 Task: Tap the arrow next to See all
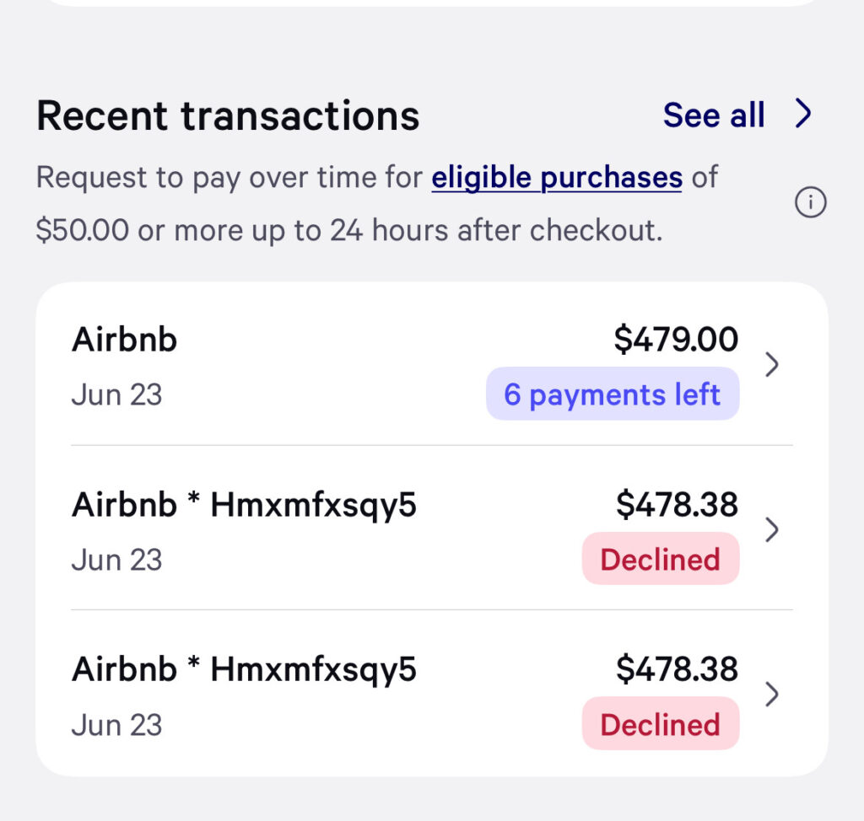(804, 112)
